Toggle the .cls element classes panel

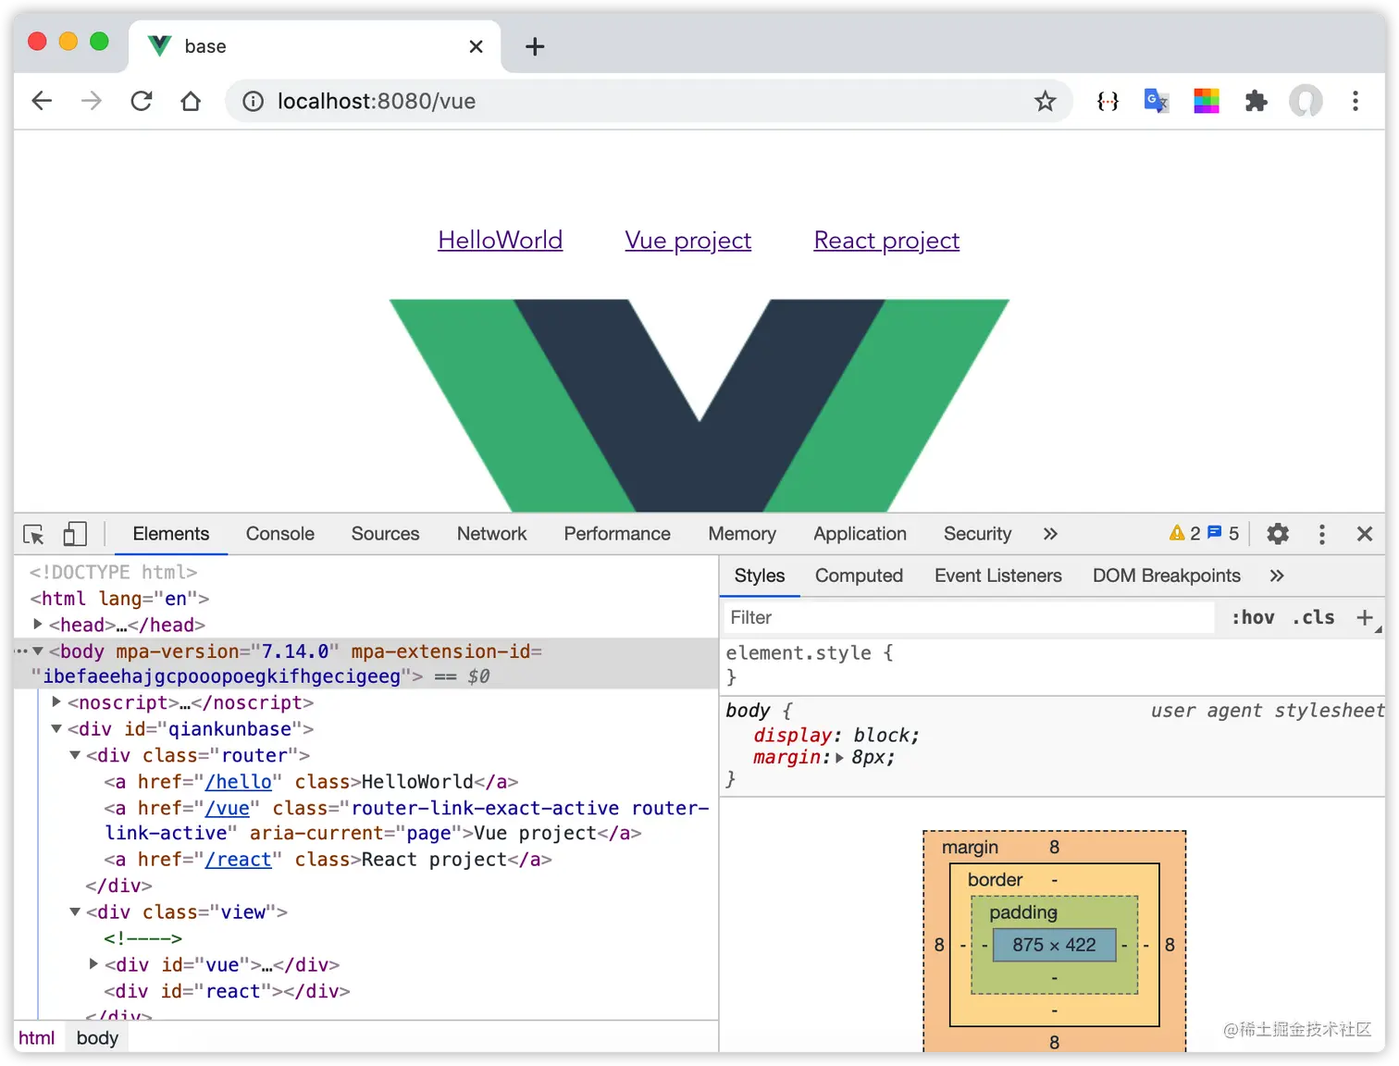coord(1314,617)
